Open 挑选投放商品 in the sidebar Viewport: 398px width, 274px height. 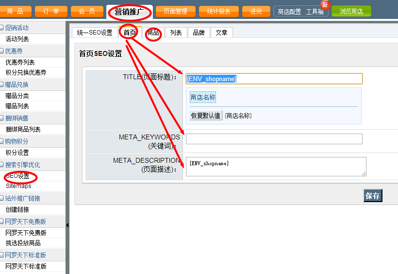click(23, 243)
